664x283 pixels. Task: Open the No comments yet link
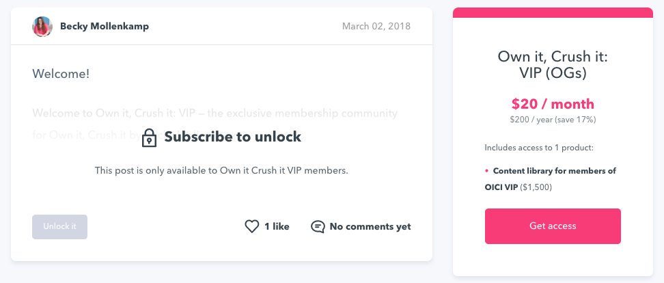pos(370,226)
